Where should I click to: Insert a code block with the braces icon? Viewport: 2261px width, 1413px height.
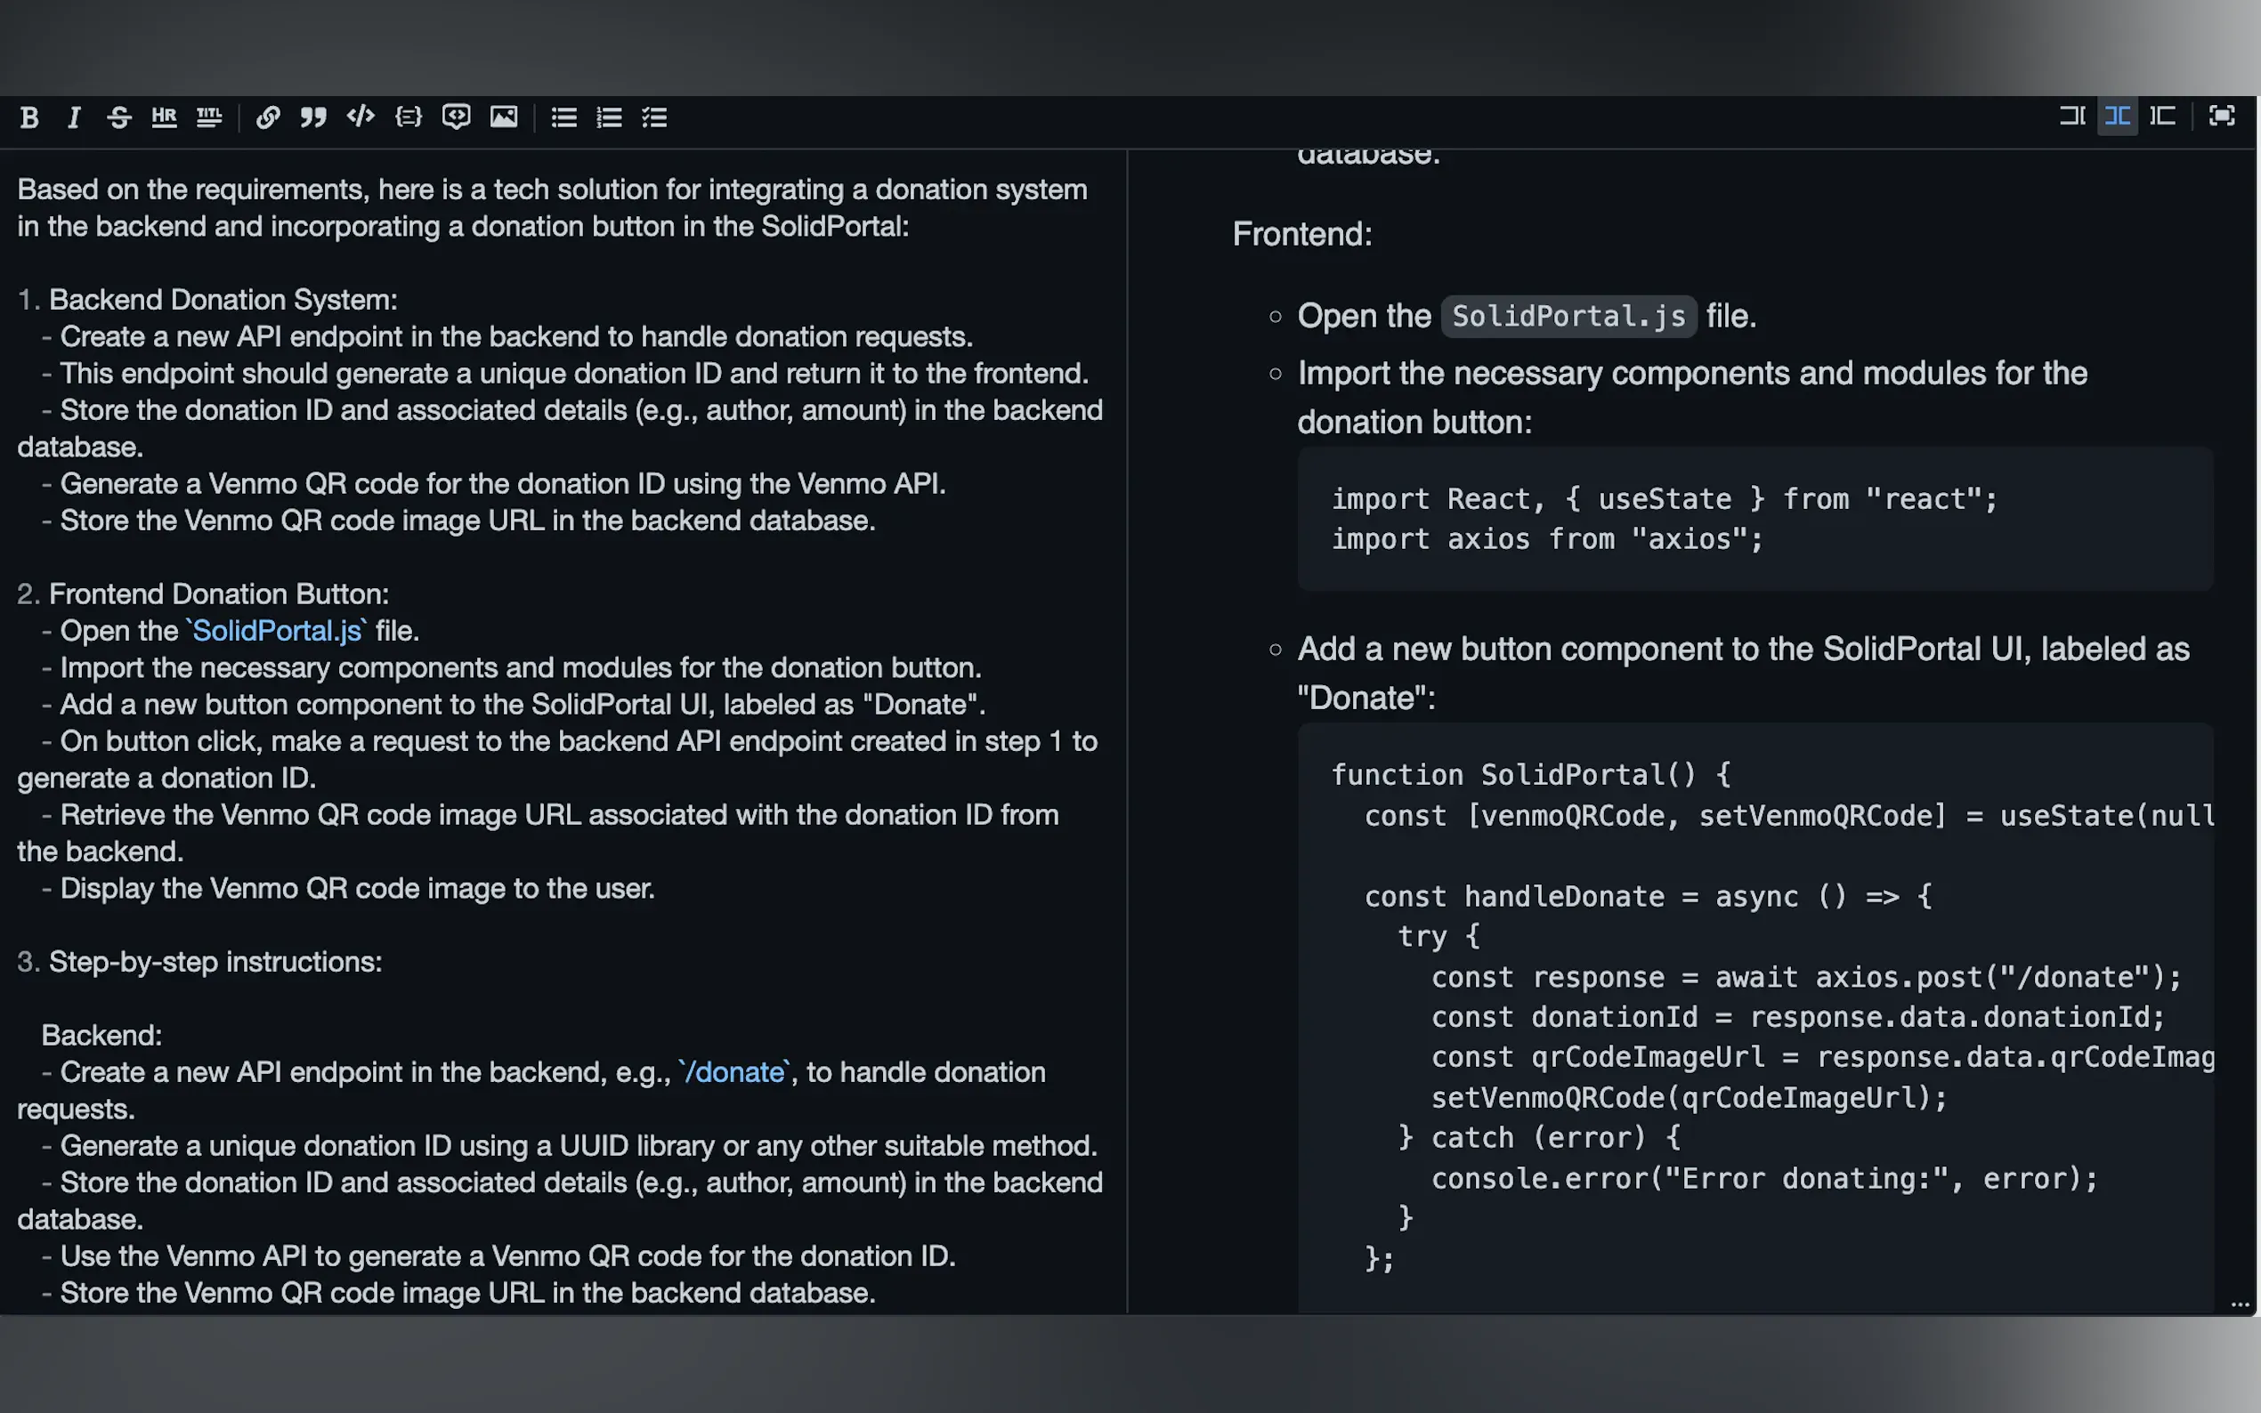click(x=409, y=117)
